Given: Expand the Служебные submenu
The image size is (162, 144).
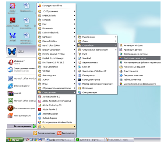Looking at the screenshot, I should 97,45.
